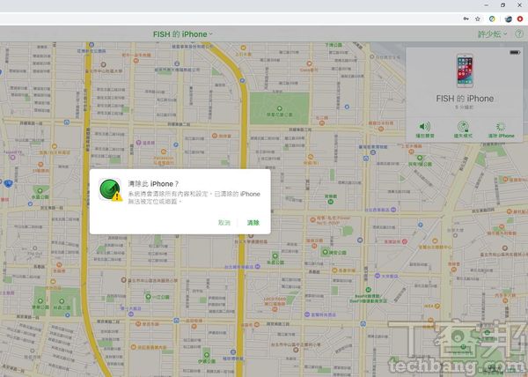Confirm erase with the 清除 button
This screenshot has width=528, height=377.
coord(253,223)
